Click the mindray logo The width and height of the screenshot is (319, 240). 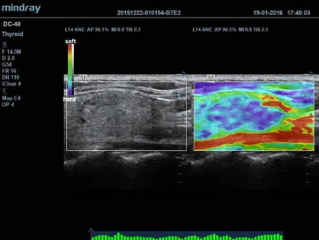tap(21, 9)
